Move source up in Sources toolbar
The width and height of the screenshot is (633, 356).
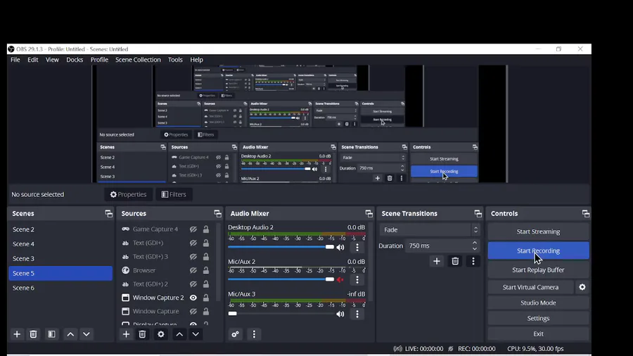(179, 334)
